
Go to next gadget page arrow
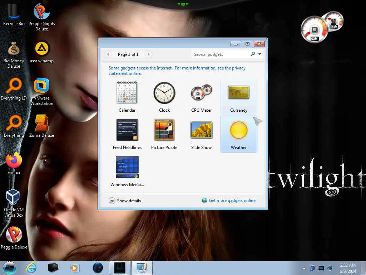click(149, 54)
